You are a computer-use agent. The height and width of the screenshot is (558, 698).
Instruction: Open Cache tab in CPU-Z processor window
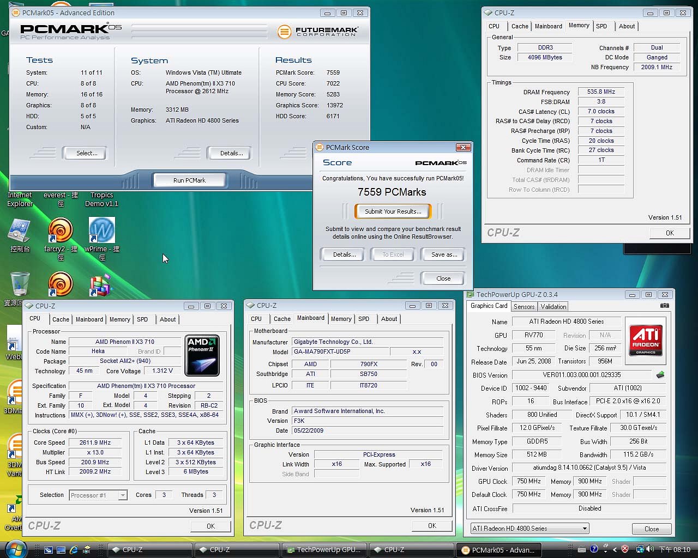tap(61, 319)
